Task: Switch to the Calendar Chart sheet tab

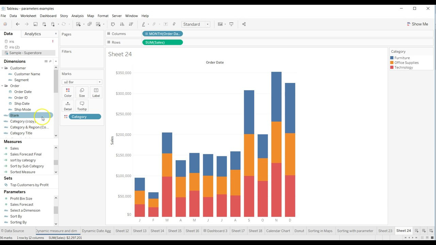Action: pos(278,231)
